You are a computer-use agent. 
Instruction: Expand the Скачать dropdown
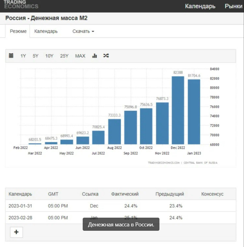(83, 31)
